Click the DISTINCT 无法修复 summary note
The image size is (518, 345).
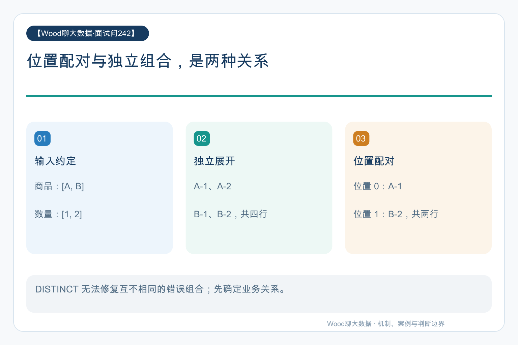click(x=259, y=294)
